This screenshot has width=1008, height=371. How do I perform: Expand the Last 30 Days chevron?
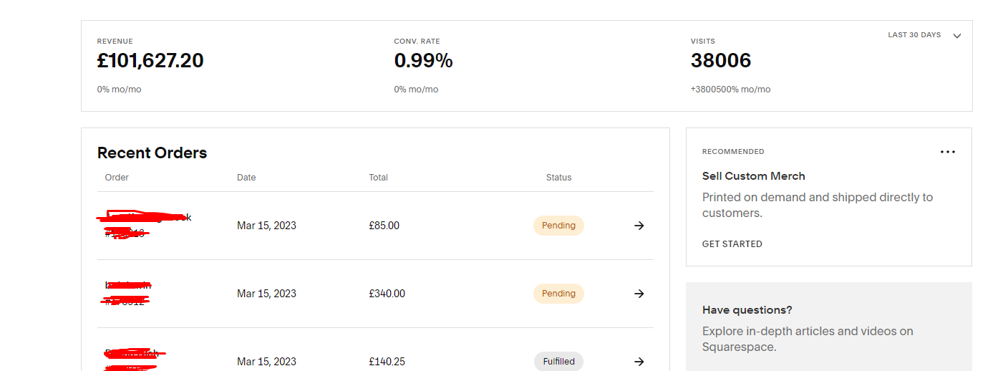pos(957,36)
